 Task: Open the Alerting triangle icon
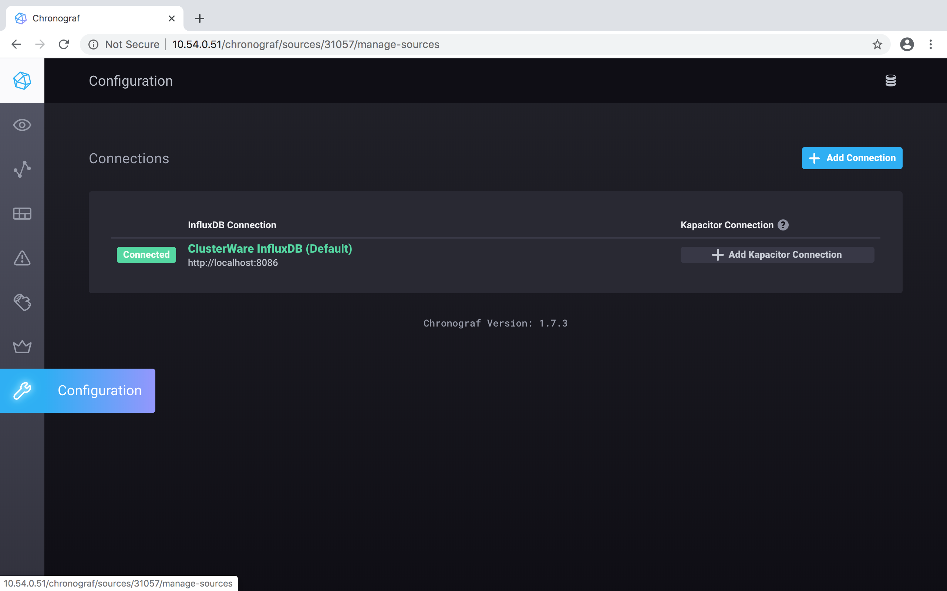click(x=22, y=258)
